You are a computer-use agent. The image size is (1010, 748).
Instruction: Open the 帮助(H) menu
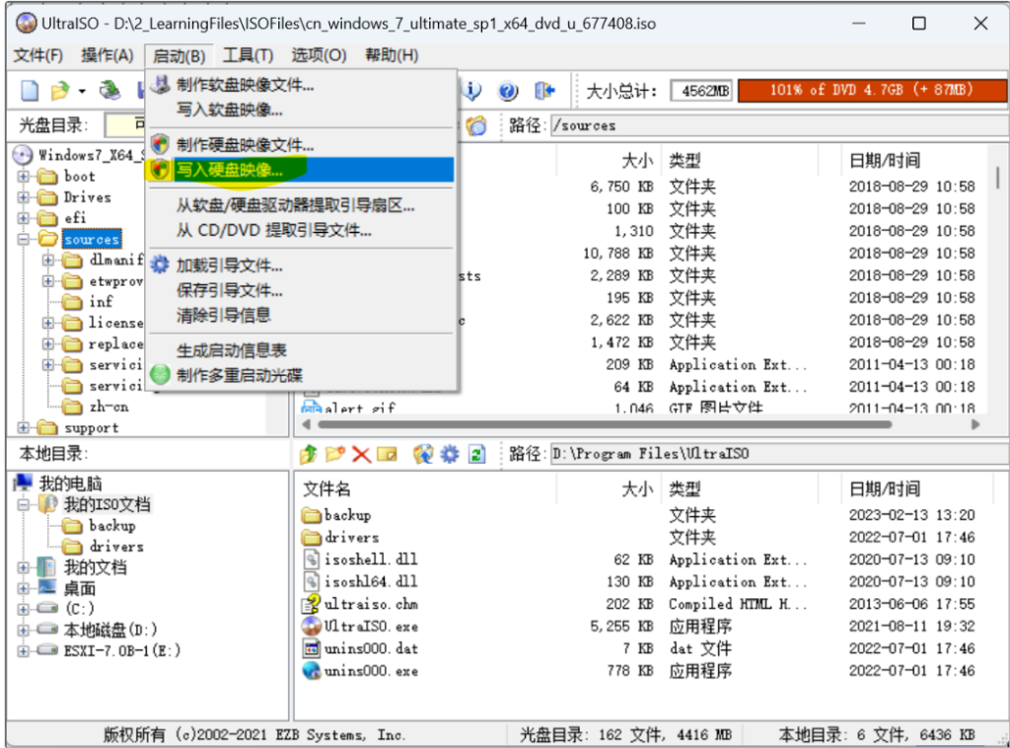tap(392, 55)
